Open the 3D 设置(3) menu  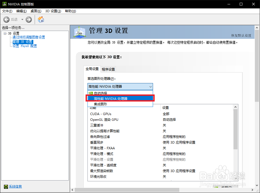click(53, 11)
